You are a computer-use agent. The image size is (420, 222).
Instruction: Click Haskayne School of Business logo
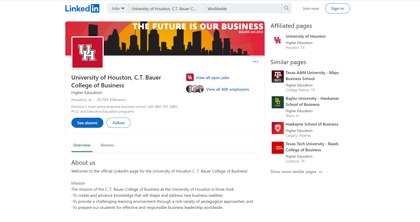click(x=277, y=128)
